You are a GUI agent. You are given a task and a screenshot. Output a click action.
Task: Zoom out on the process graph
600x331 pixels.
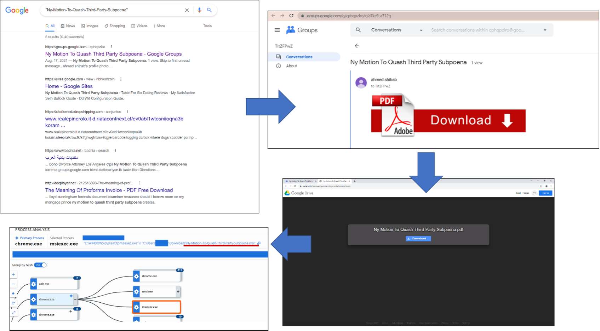(13, 284)
